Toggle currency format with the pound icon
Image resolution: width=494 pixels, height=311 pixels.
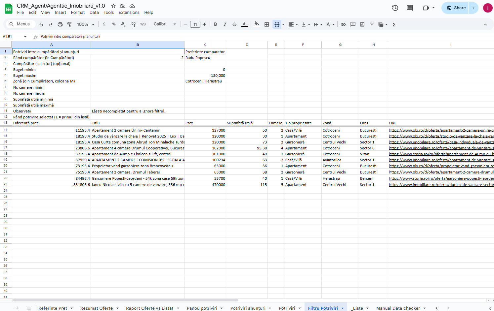(x=104, y=24)
